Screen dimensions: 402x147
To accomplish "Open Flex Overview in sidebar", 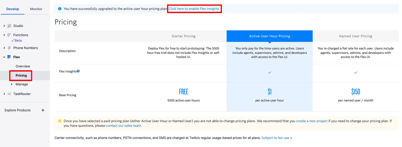I will [23, 66].
